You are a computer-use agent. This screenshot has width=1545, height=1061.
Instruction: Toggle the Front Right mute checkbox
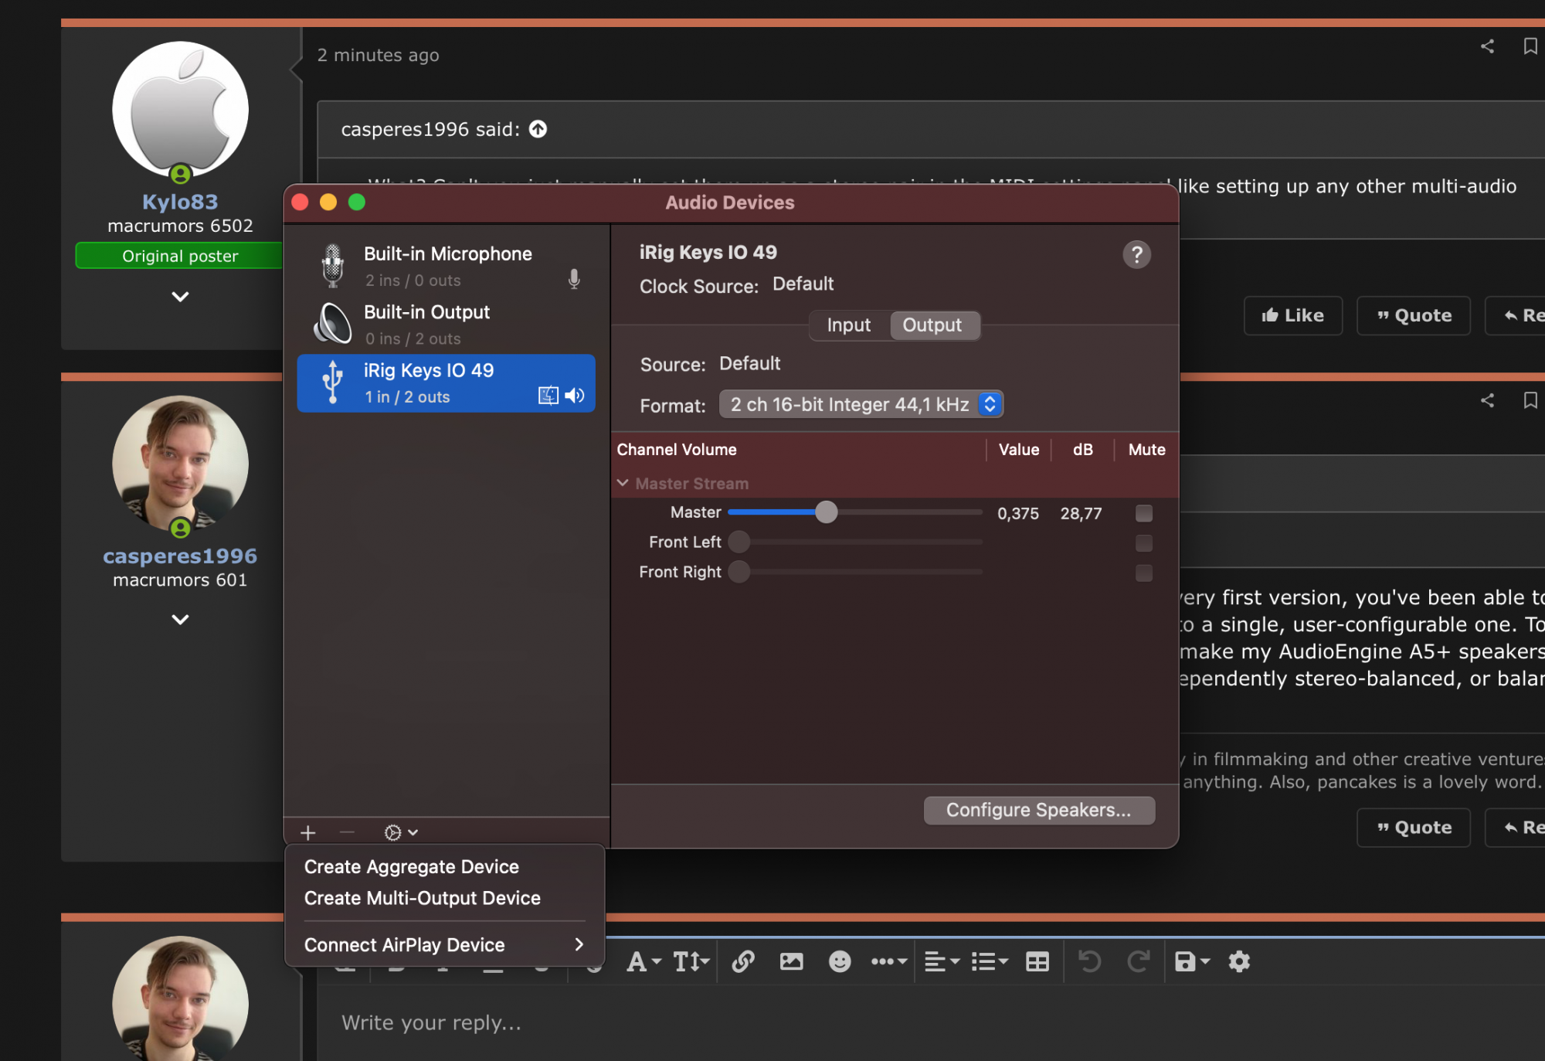point(1143,573)
